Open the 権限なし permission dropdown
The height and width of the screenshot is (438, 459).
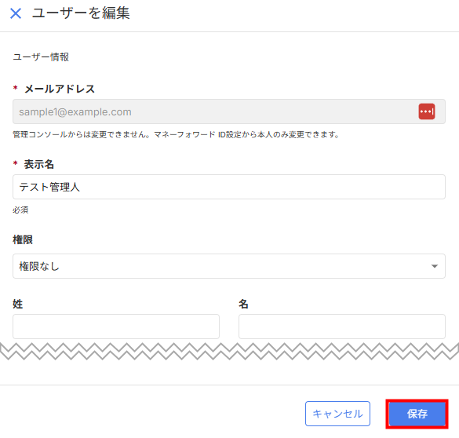tap(229, 266)
